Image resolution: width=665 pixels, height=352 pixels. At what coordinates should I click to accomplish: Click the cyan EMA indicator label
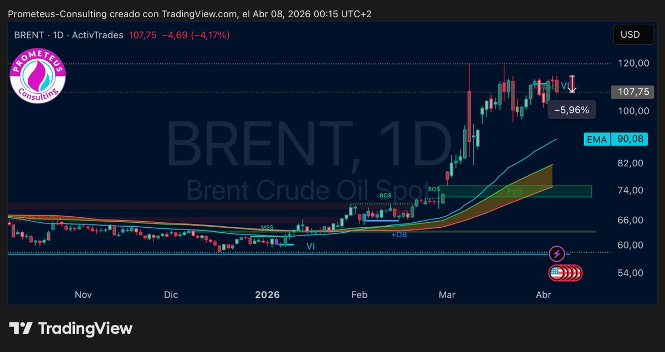point(597,139)
